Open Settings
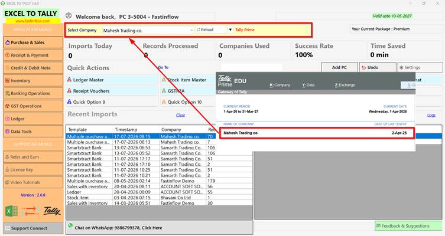Screen dimensions: 445x236 pos(420,67)
